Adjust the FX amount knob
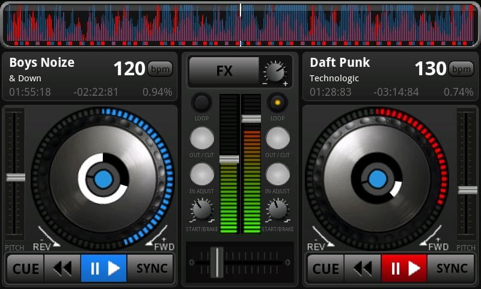Screen dimensions: 481x289 pyautogui.click(x=275, y=72)
